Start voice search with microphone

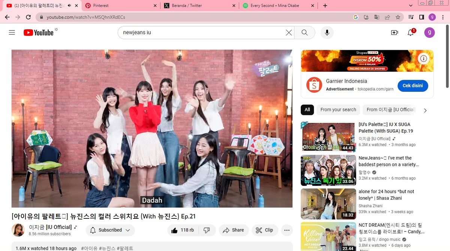tap(327, 33)
